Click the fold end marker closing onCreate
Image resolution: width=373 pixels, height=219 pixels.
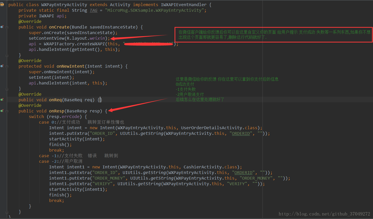[x=7, y=55]
